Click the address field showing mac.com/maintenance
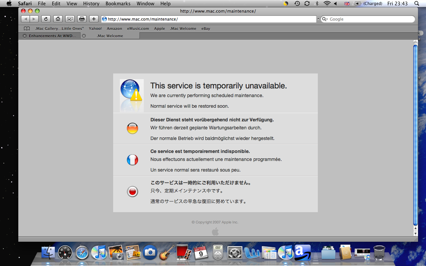This screenshot has height=266, width=426. click(209, 19)
